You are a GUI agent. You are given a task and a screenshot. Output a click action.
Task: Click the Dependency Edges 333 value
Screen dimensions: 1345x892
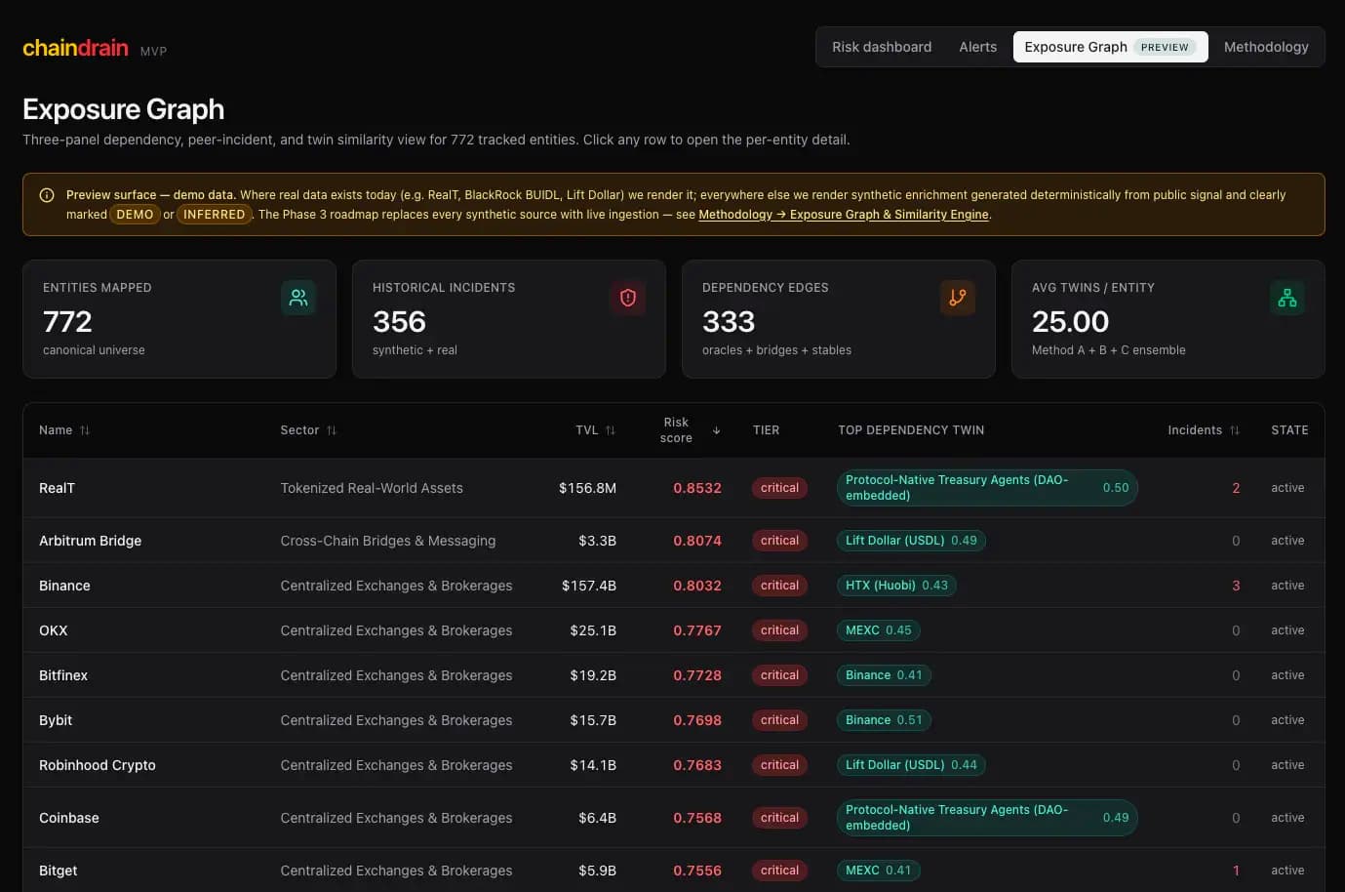[x=729, y=322]
